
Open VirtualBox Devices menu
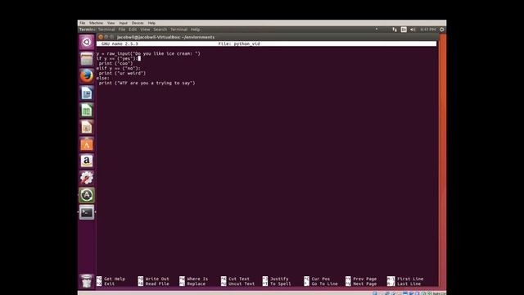pyautogui.click(x=138, y=23)
